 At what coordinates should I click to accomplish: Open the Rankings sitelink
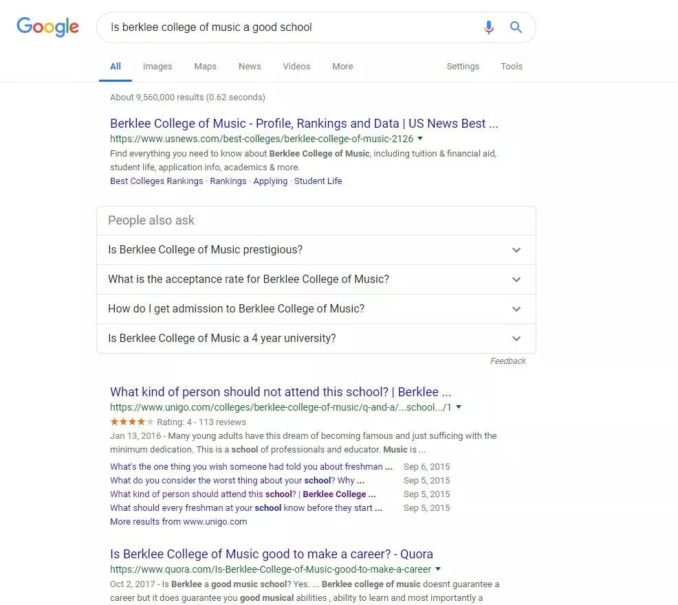(x=228, y=181)
